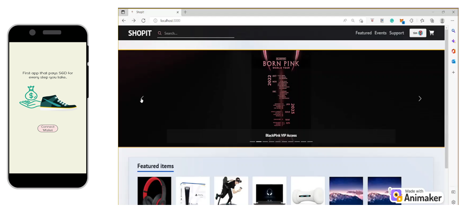The width and height of the screenshot is (472, 210).
Task: Reload the page with the refresh icon
Action: coord(143,21)
